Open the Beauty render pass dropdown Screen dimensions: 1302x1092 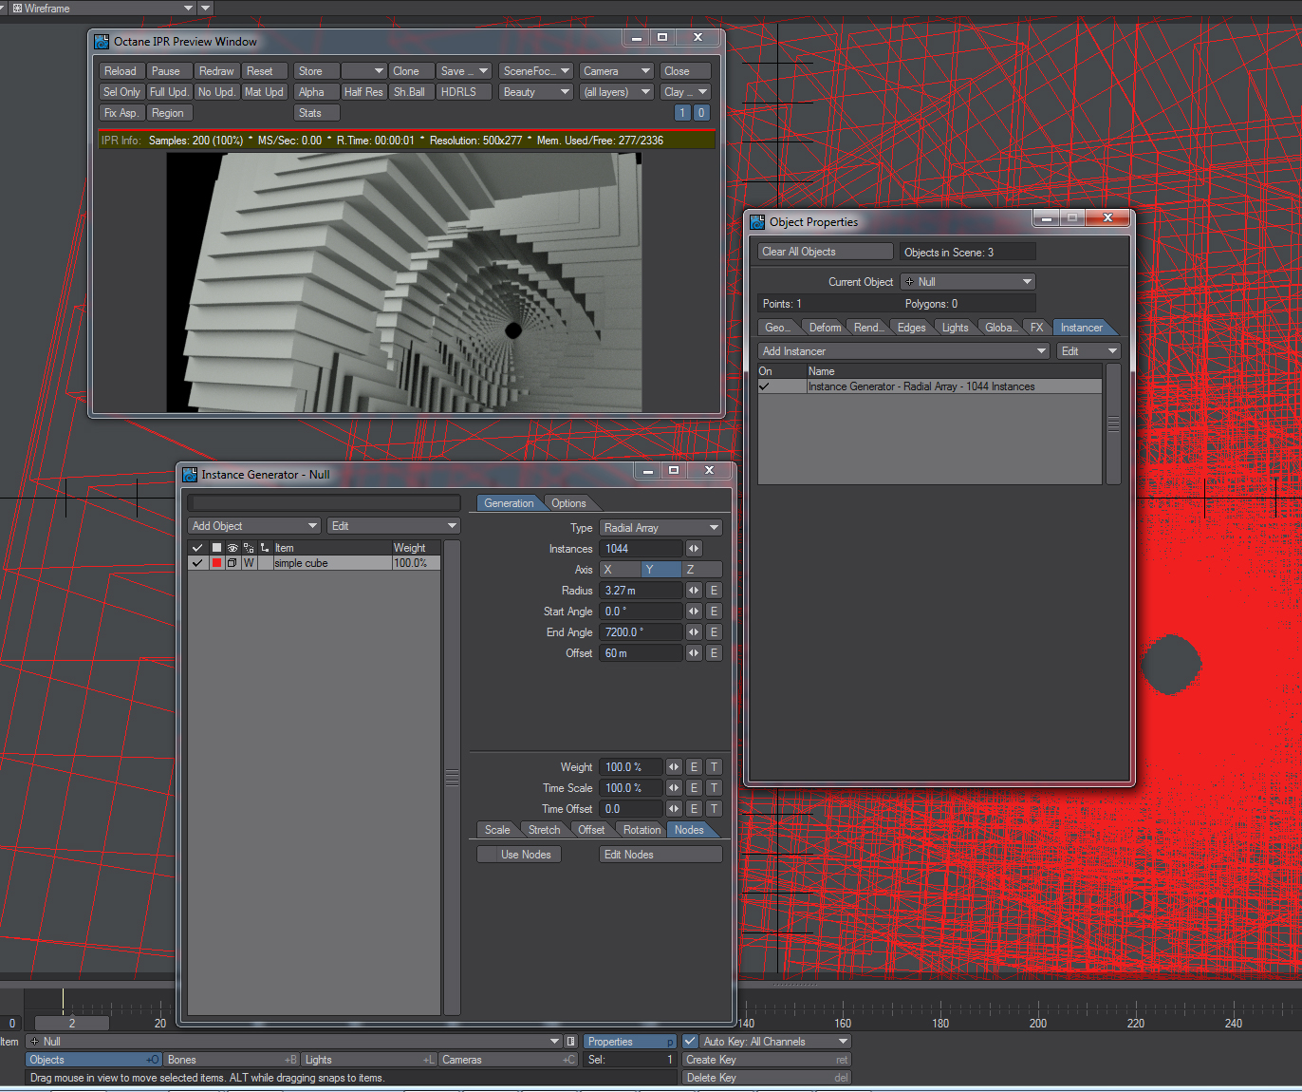coord(536,92)
